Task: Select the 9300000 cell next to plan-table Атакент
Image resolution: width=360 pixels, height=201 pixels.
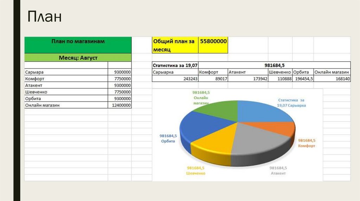Action: click(x=120, y=85)
